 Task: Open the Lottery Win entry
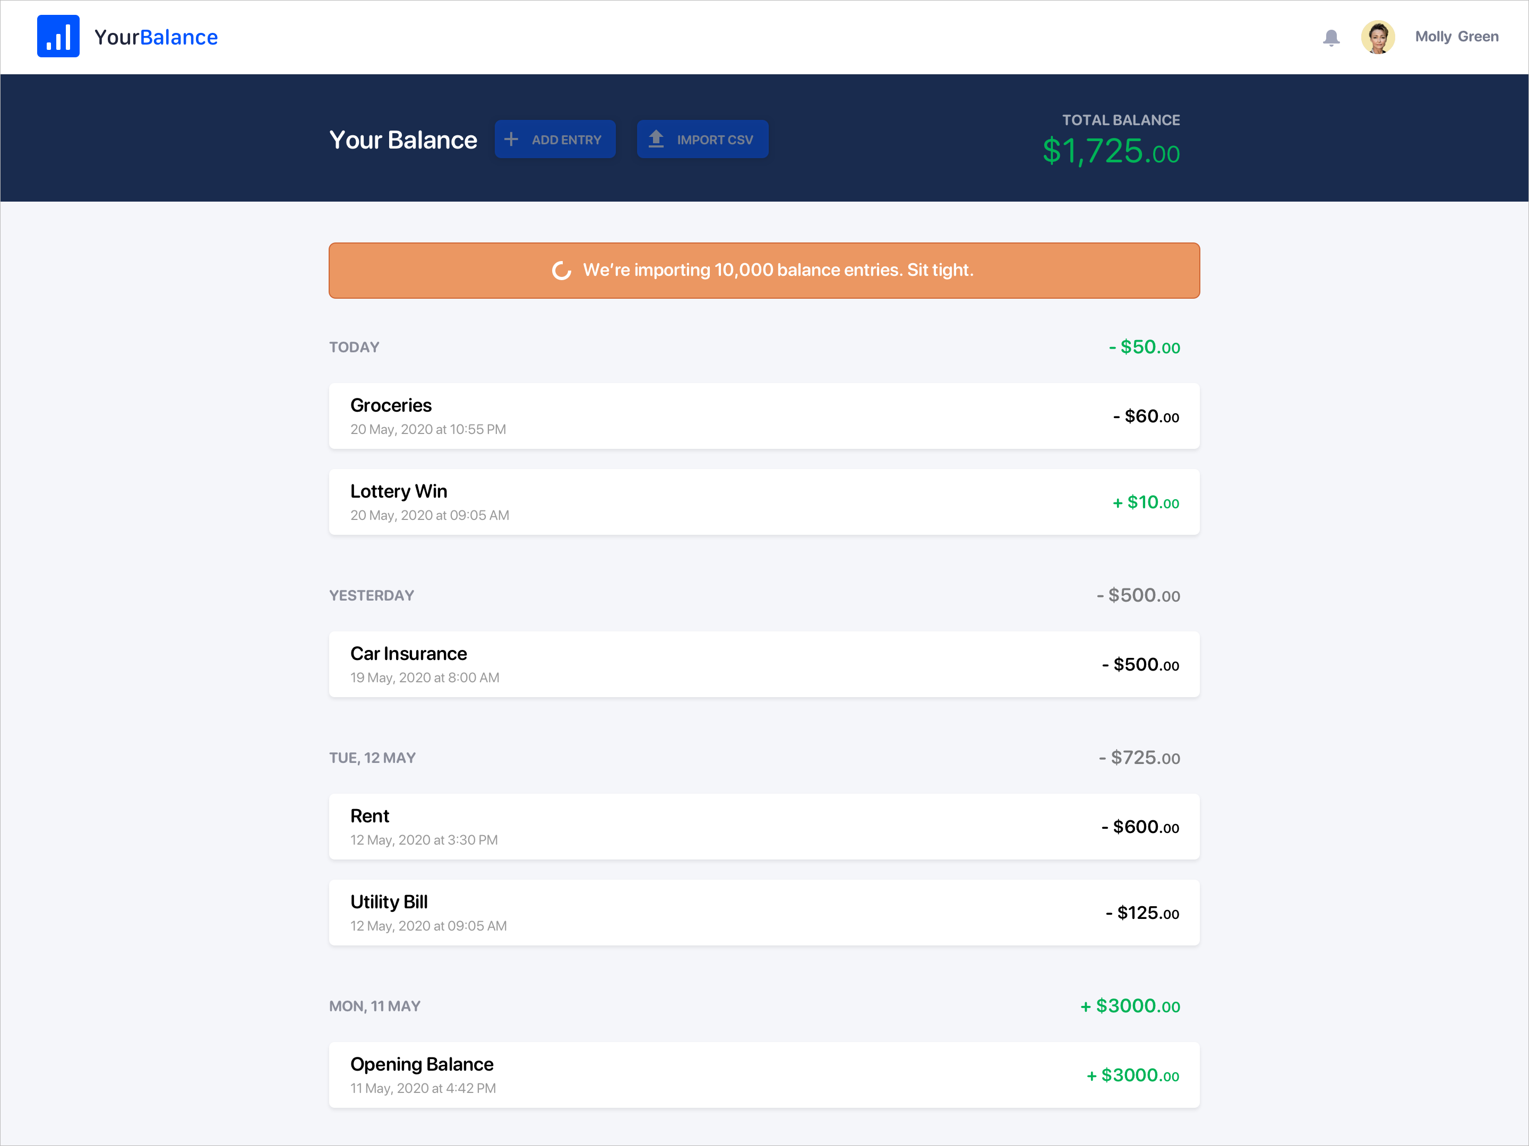click(764, 502)
